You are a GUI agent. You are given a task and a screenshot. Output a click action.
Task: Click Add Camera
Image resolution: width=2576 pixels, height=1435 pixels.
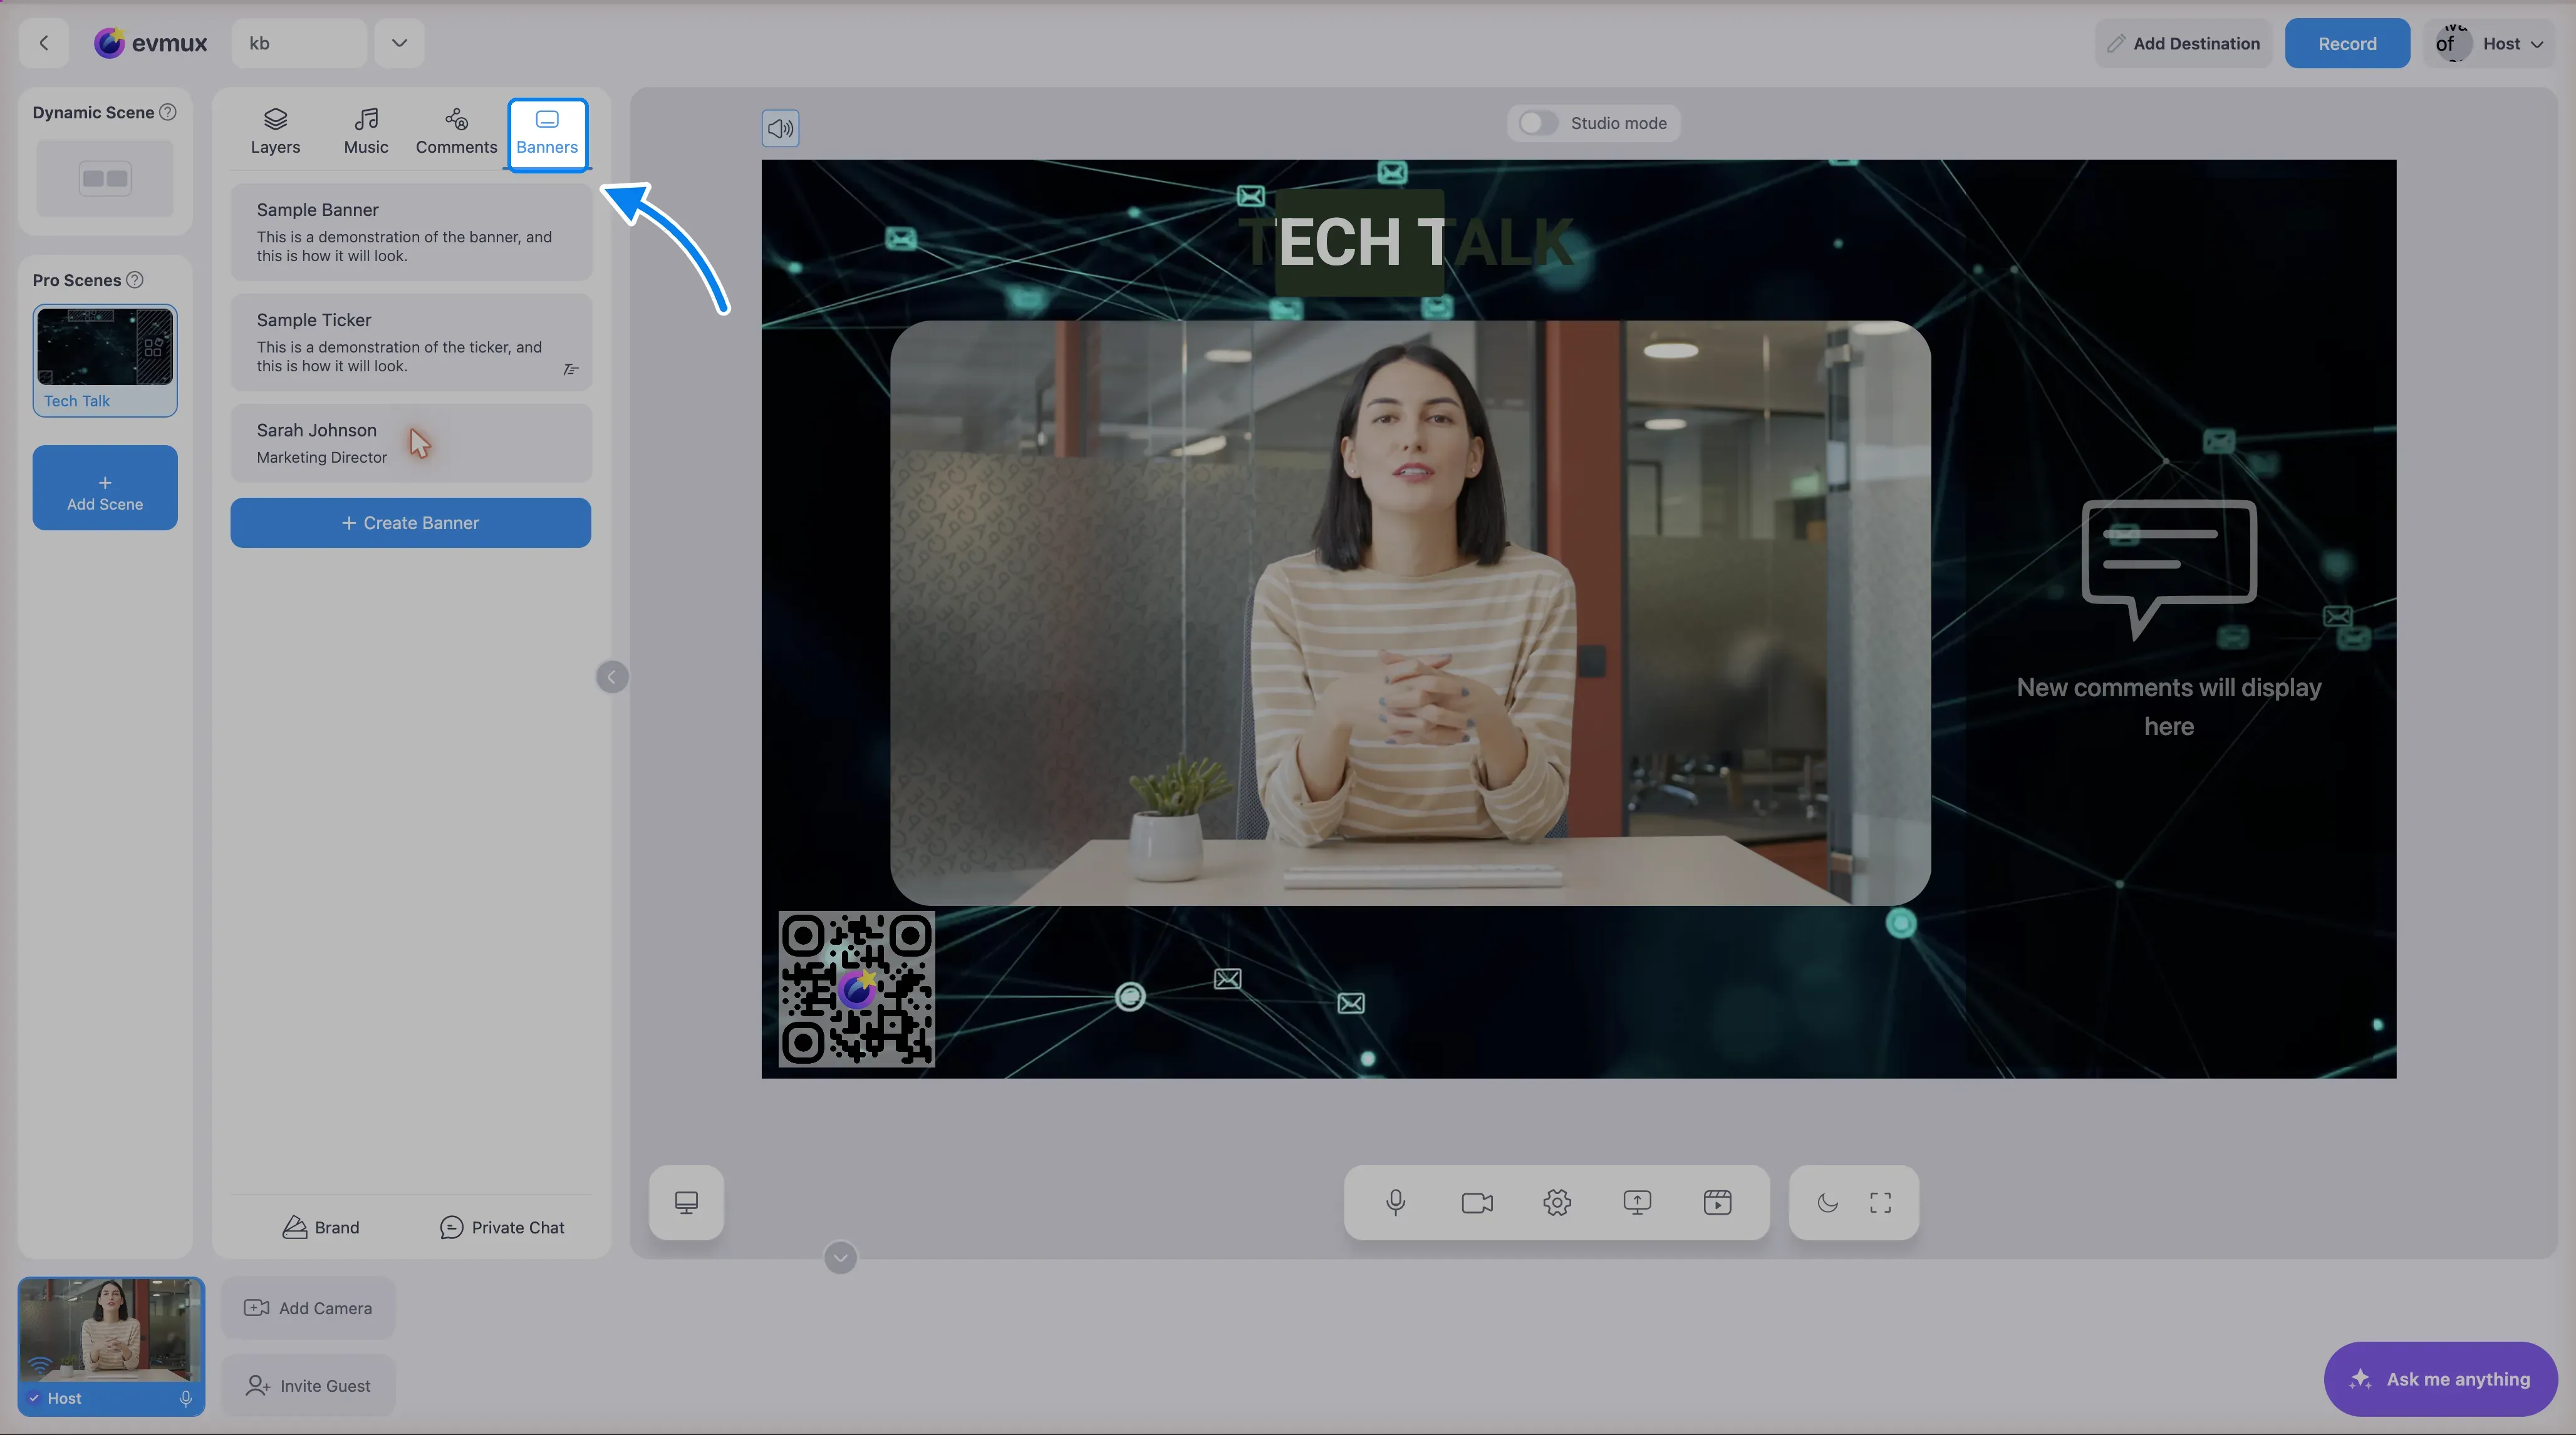pyautogui.click(x=308, y=1308)
